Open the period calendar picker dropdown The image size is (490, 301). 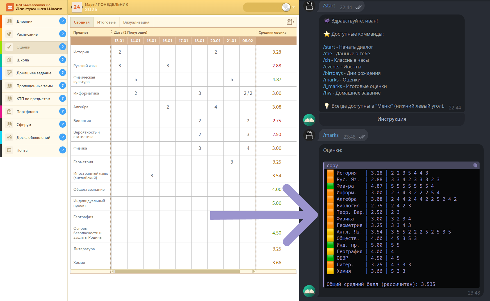[290, 22]
